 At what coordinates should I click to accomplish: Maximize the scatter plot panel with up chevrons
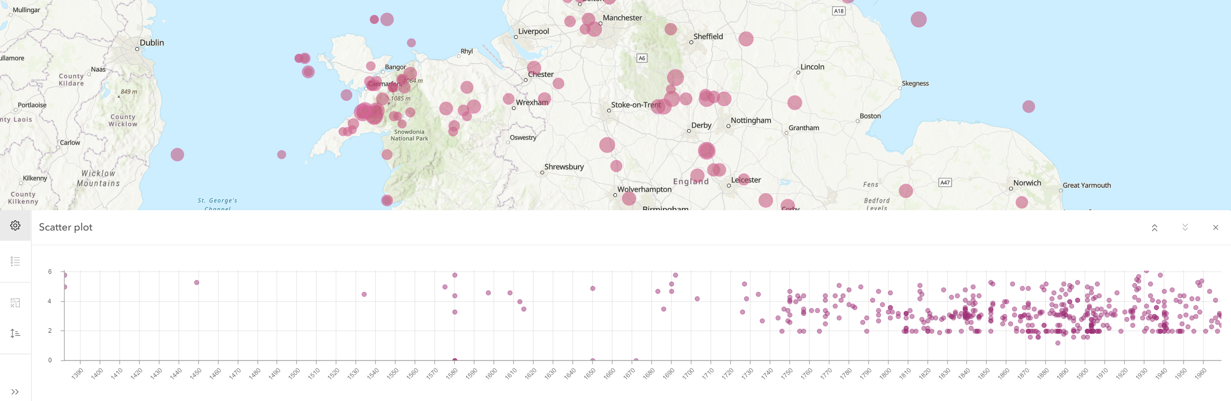click(1155, 227)
